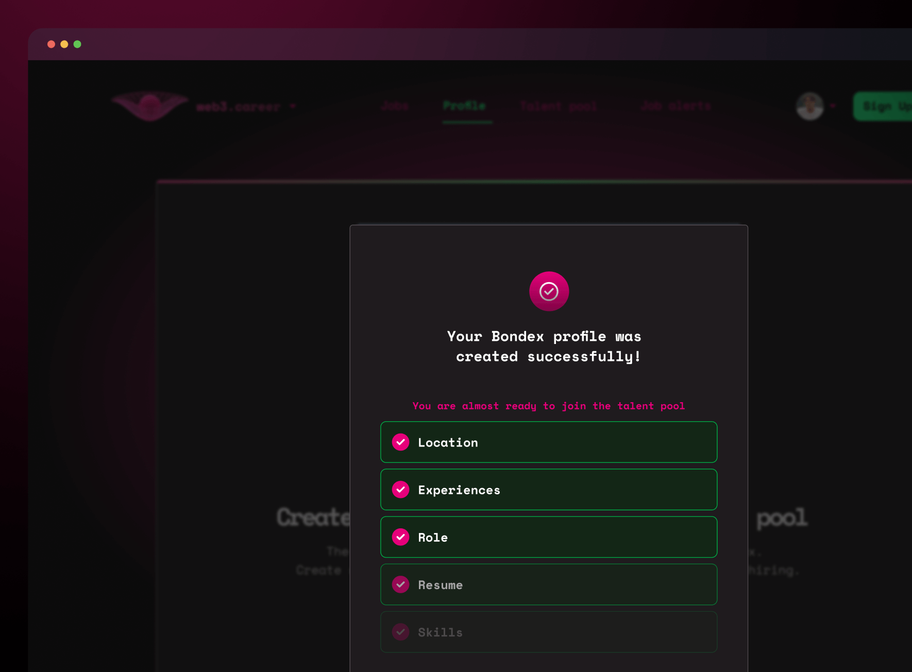912x672 pixels.
Task: Toggle the Experiences checklist item
Action: pyautogui.click(x=549, y=489)
